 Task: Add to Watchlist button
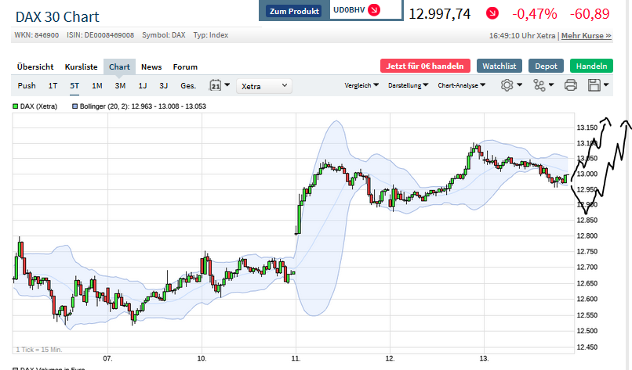pos(499,66)
